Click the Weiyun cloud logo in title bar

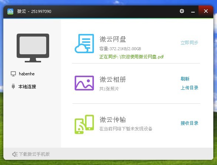10,11
